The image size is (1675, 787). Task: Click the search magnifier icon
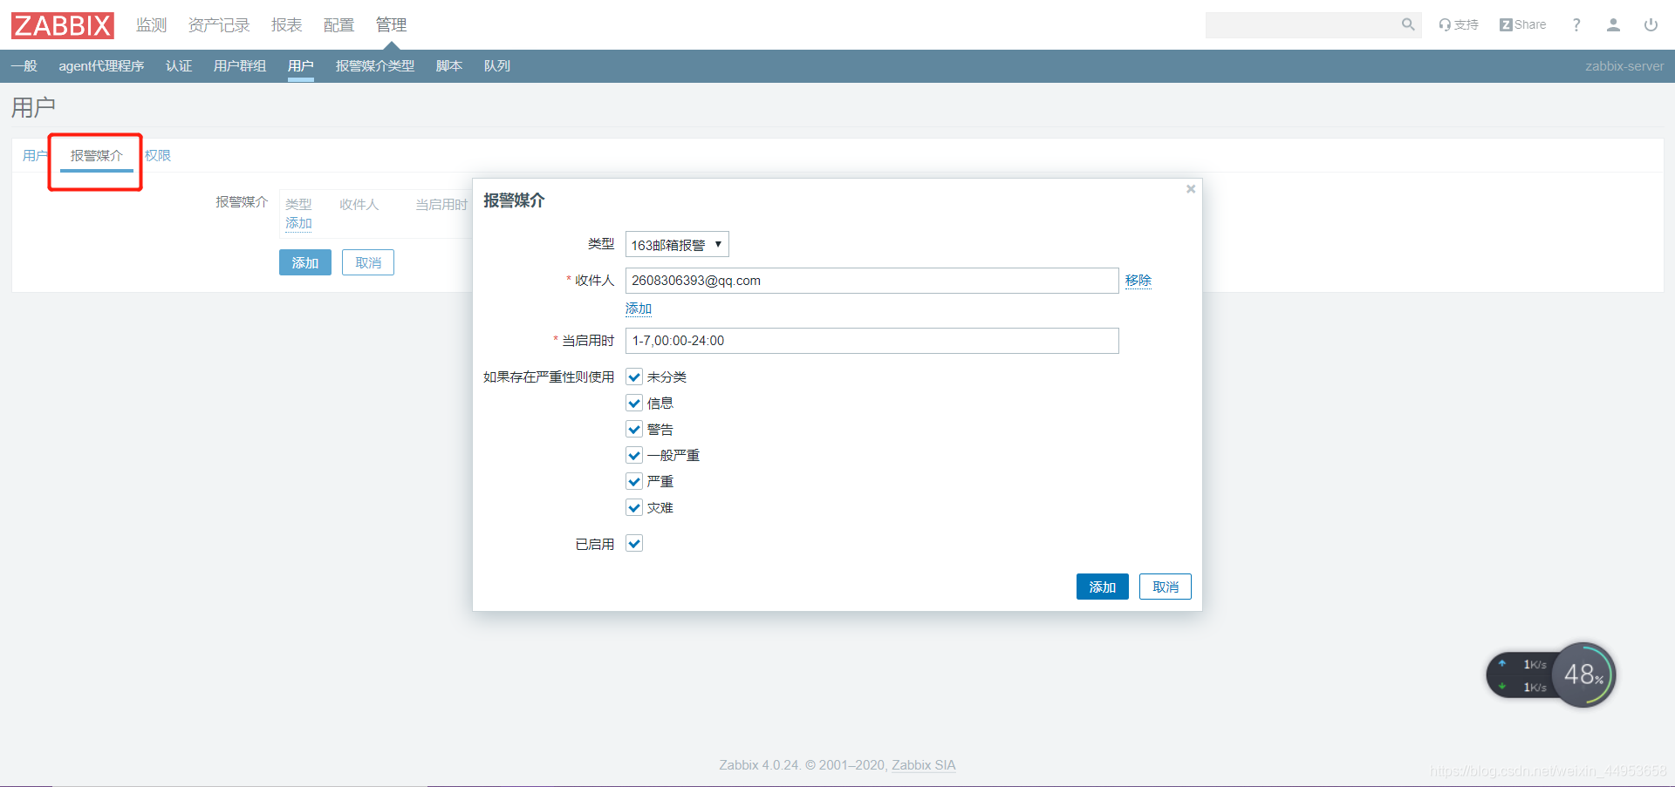pyautogui.click(x=1407, y=24)
